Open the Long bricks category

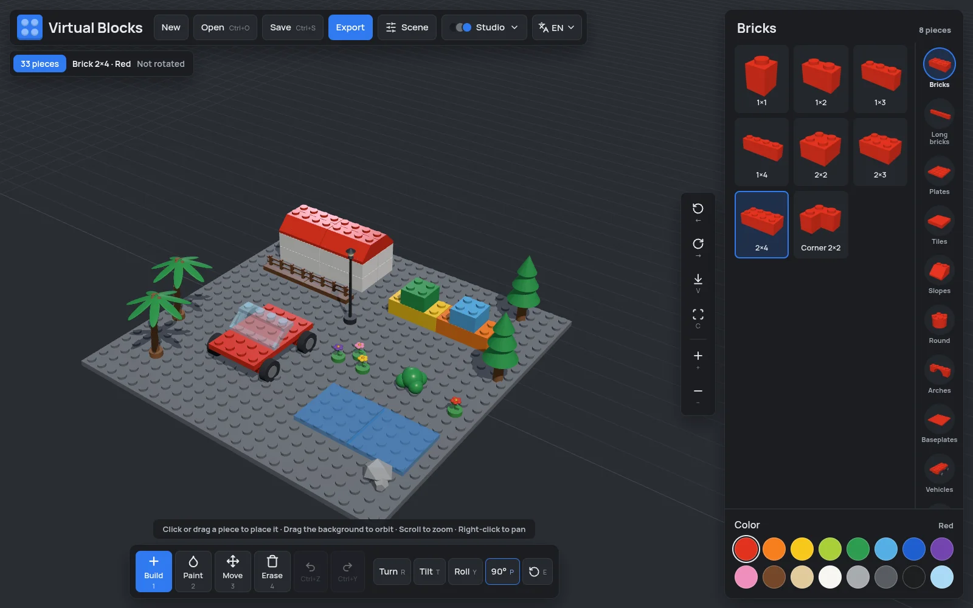click(x=939, y=113)
